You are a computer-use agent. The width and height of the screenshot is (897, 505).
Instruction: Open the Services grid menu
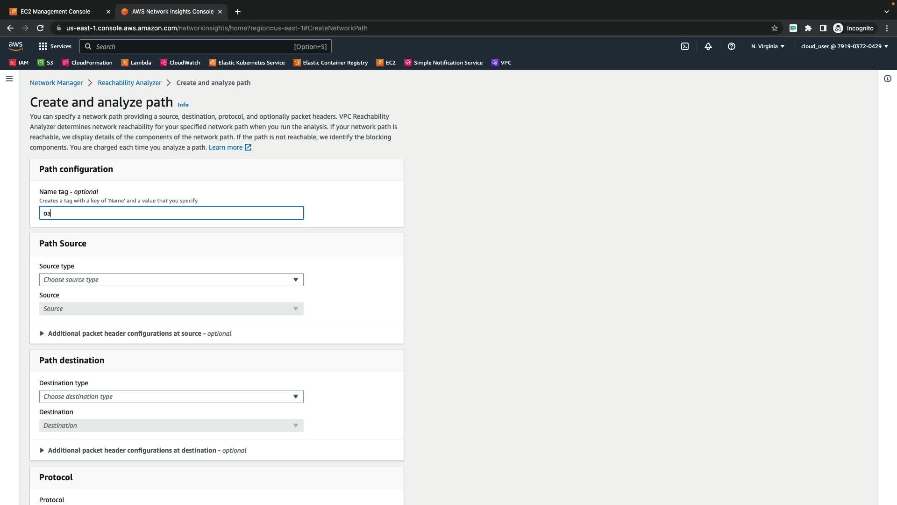click(55, 46)
